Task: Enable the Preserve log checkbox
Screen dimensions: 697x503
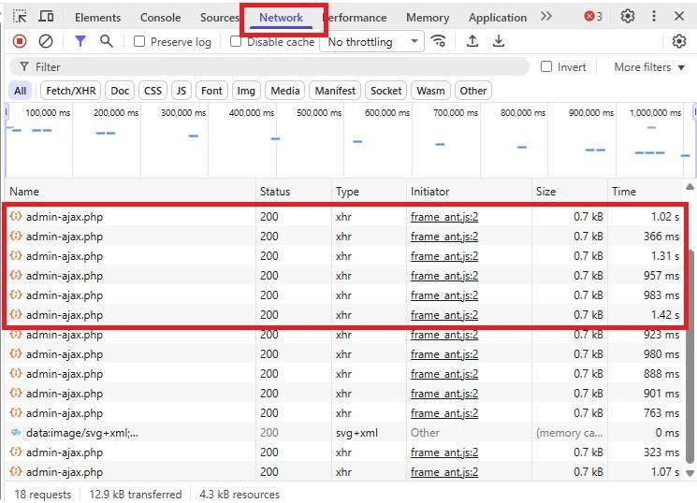Action: tap(139, 41)
